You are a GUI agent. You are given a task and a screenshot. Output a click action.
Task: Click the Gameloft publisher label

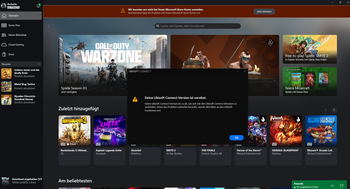pos(101,154)
